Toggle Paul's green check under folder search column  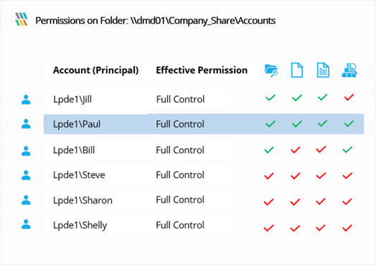click(271, 124)
